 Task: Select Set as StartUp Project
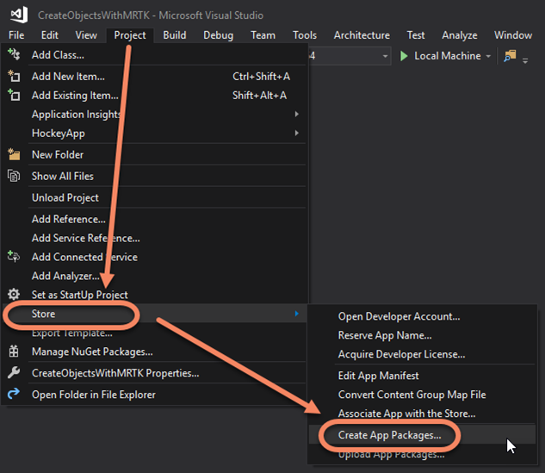155,295
